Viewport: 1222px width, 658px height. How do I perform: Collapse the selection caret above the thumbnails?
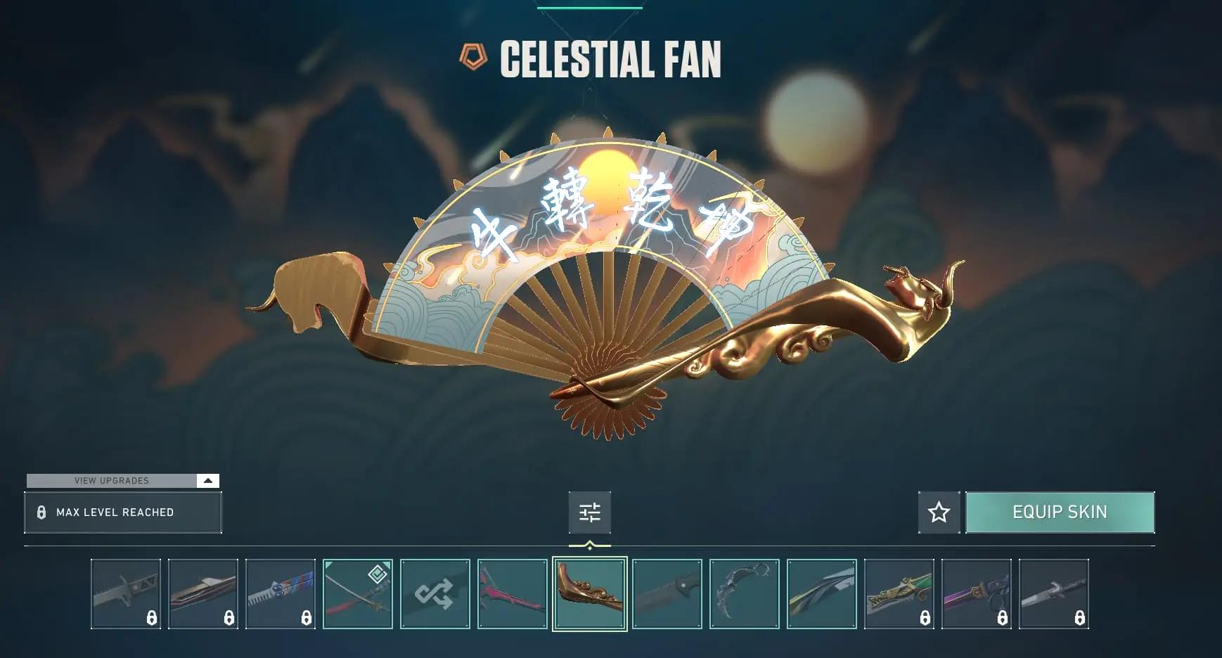[x=589, y=546]
